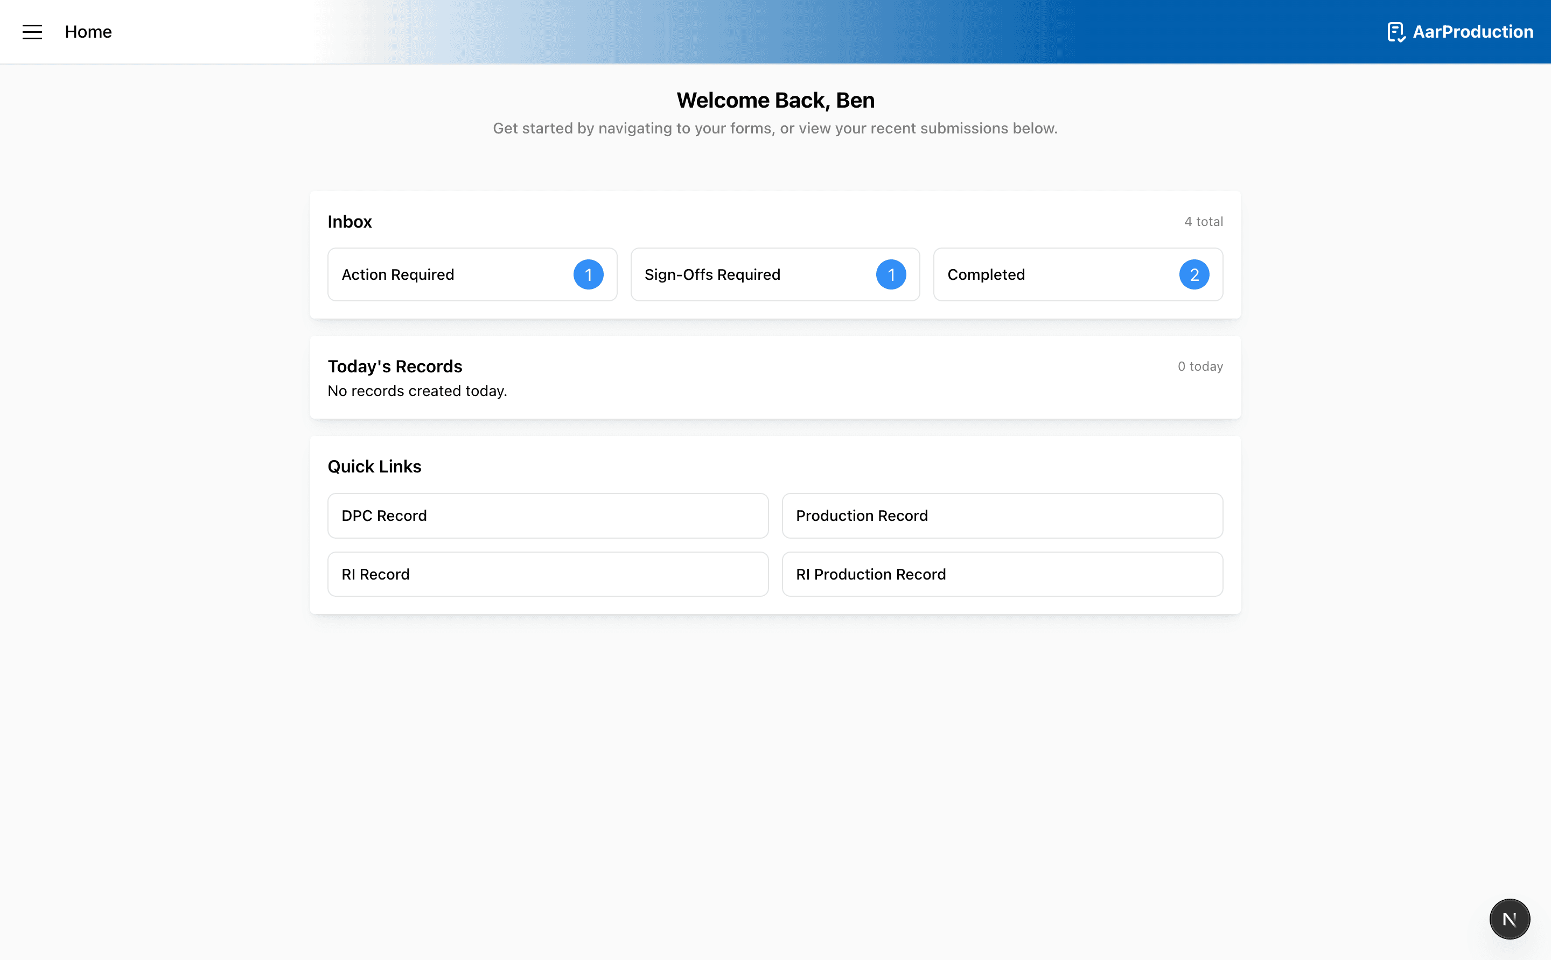Click the floating N avatar button

[x=1508, y=918]
